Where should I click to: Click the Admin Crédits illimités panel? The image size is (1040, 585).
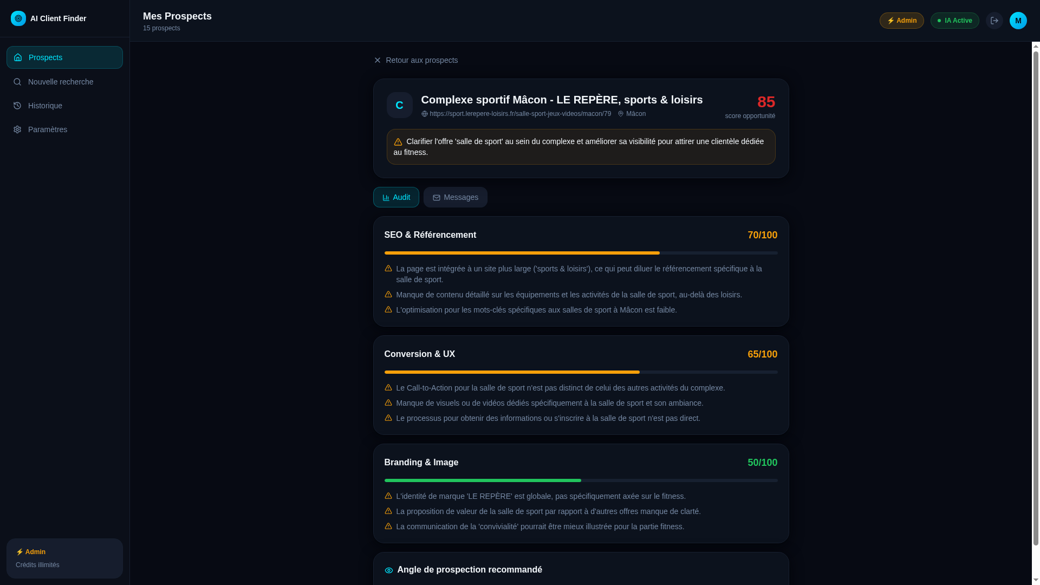(64, 558)
